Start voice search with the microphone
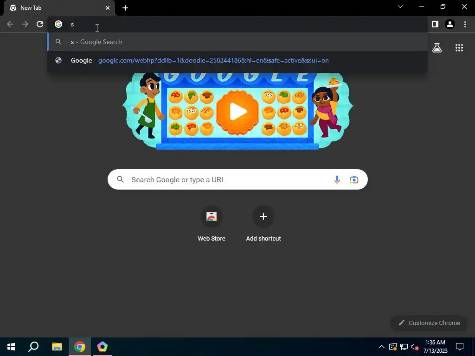The image size is (475, 356). tap(337, 179)
